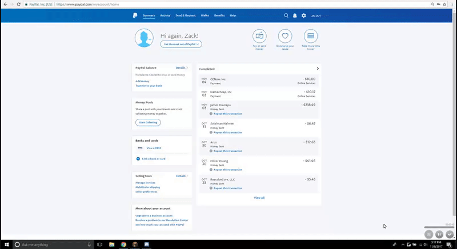The width and height of the screenshot is (457, 249).
Task: Finish recording with checkmark button
Action: pyautogui.click(x=450, y=234)
